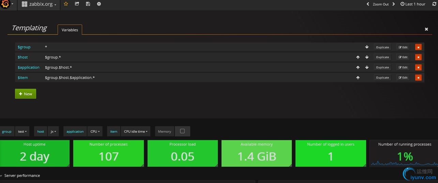Collapse the Server performance row
The image size is (438, 183).
pos(2,176)
